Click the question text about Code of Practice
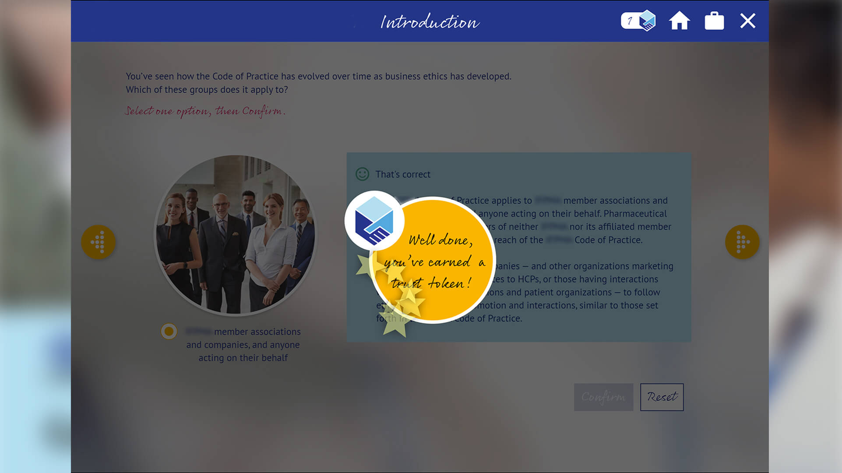The width and height of the screenshot is (842, 473). pos(318,83)
